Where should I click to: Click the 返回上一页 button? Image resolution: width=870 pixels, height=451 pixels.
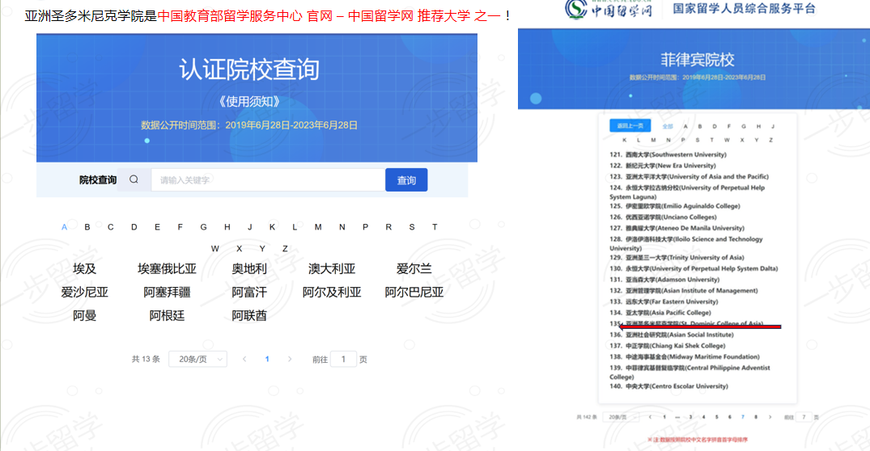[630, 126]
